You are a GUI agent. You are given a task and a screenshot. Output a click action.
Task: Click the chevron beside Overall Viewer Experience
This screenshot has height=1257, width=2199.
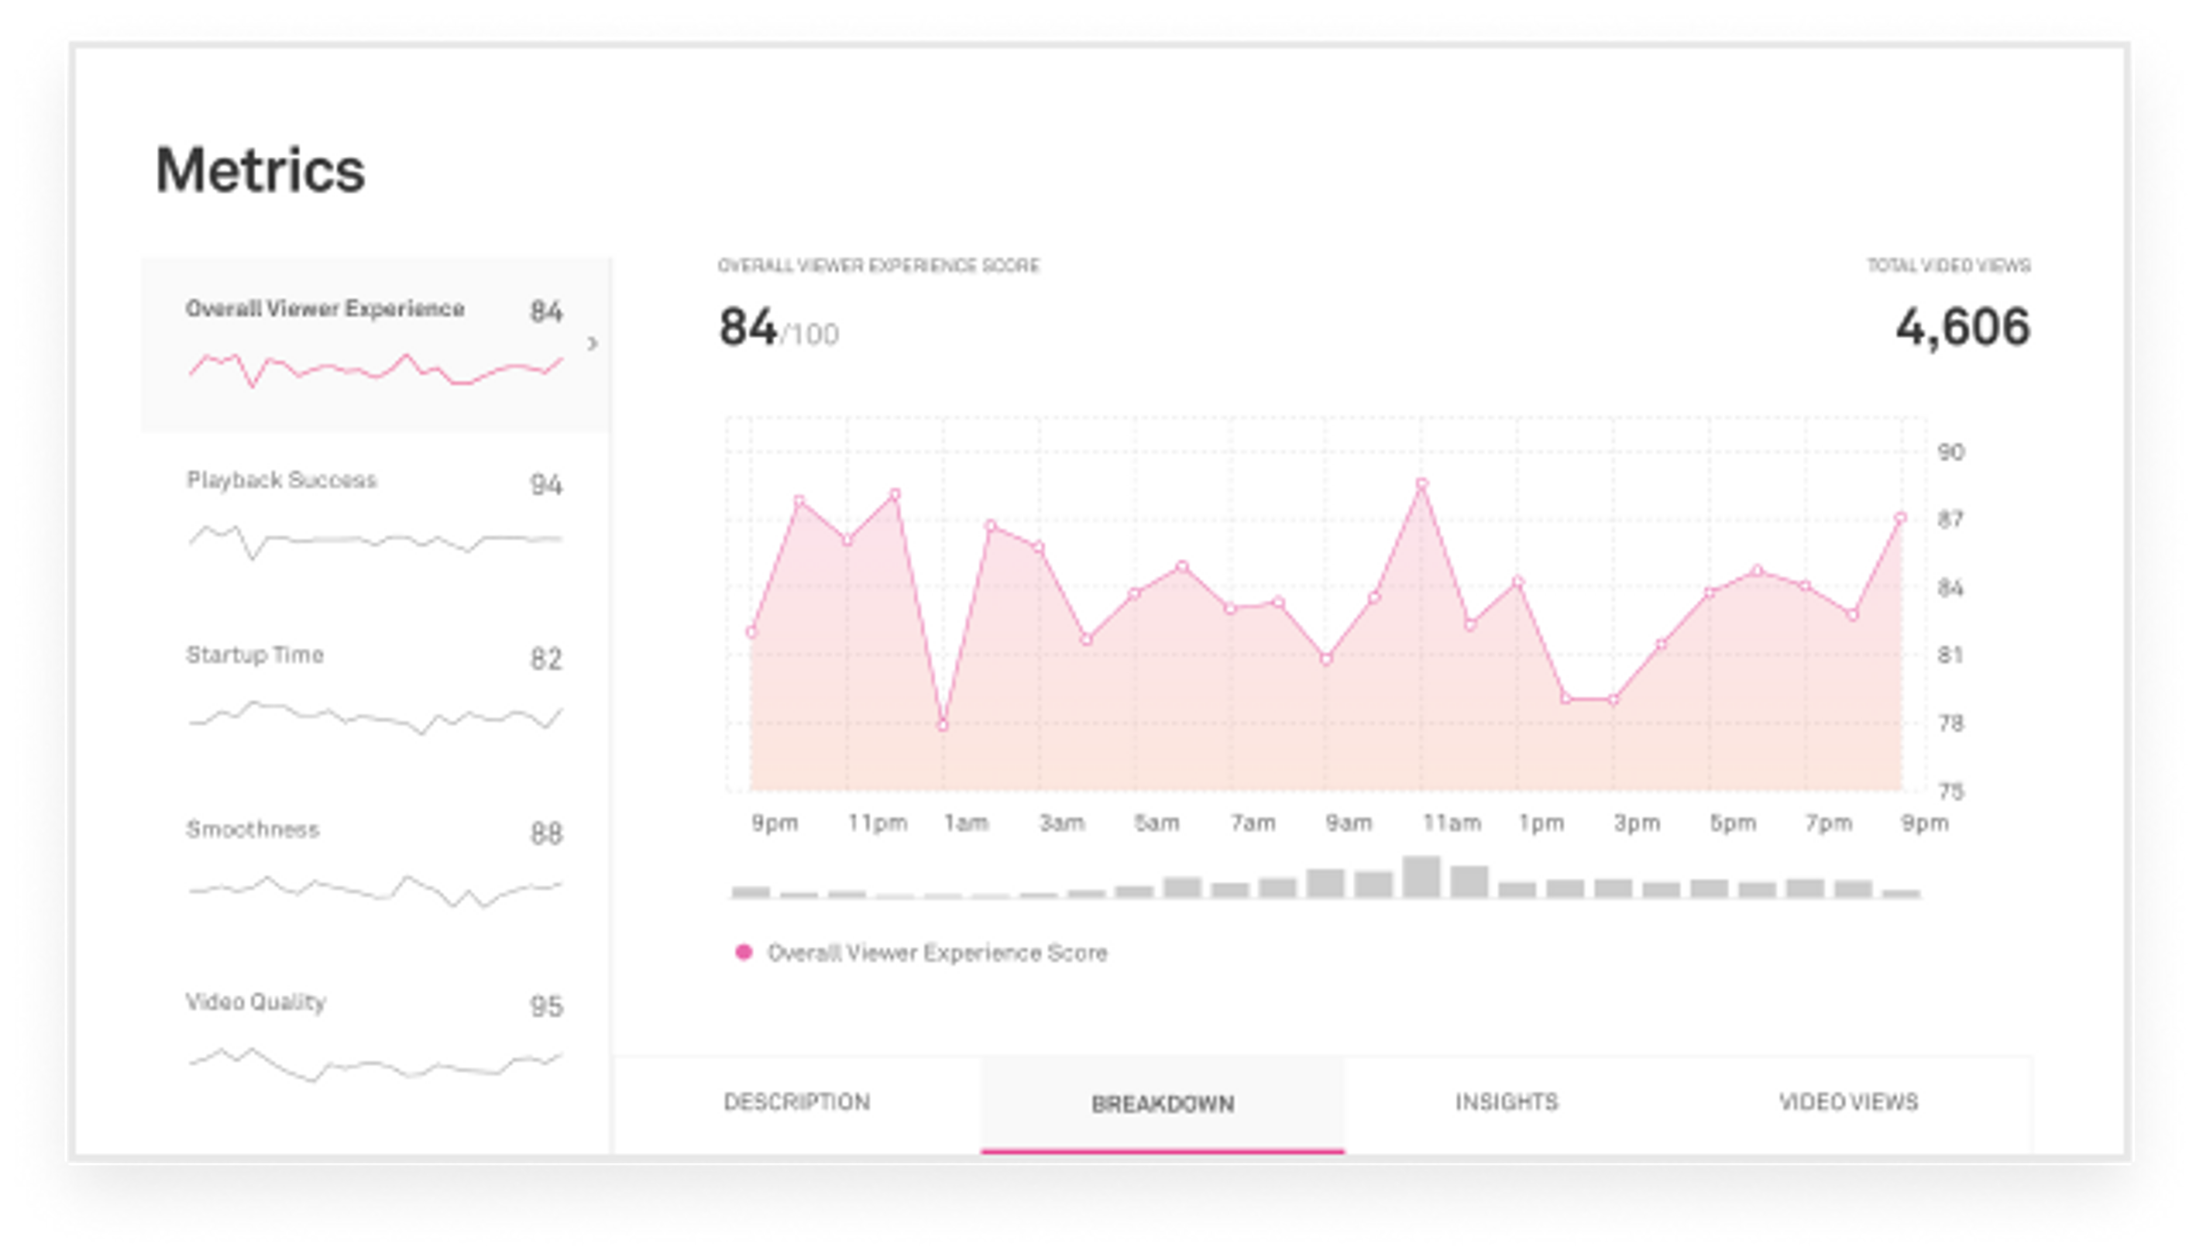pyautogui.click(x=593, y=343)
